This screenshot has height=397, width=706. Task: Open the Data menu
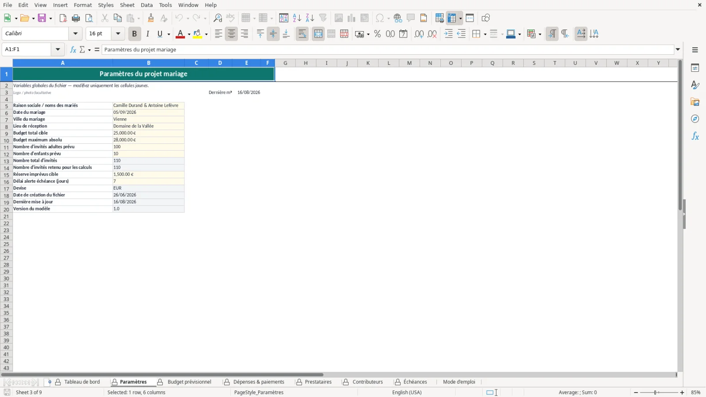(147, 5)
